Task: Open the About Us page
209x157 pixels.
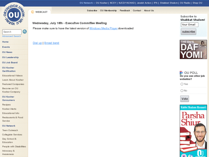Action: pos(149,10)
